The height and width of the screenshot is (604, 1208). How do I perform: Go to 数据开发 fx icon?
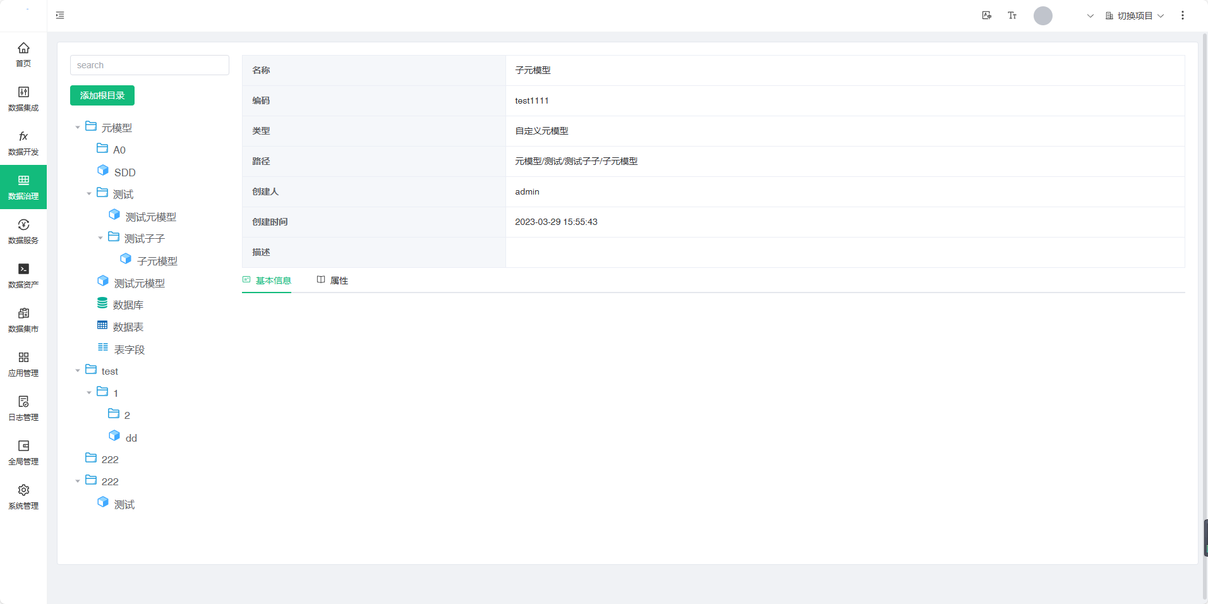pos(23,137)
